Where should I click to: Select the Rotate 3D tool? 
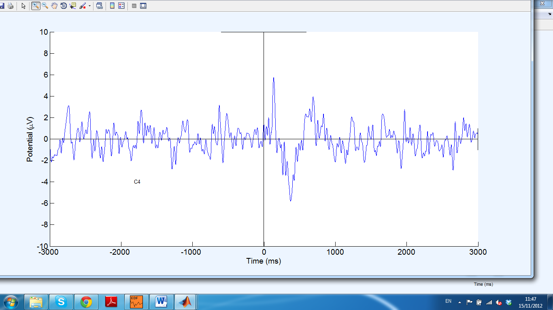click(63, 6)
